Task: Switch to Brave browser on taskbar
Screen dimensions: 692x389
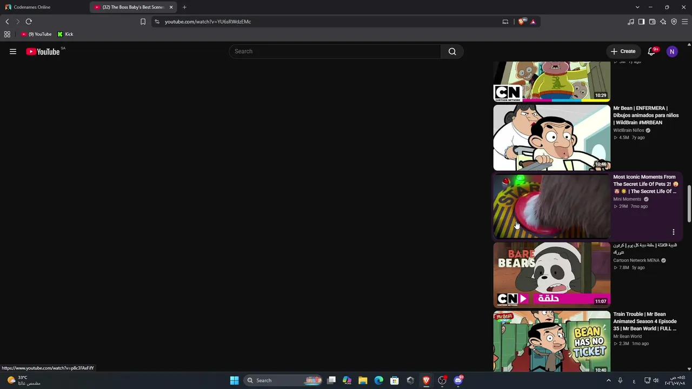Action: click(x=427, y=380)
